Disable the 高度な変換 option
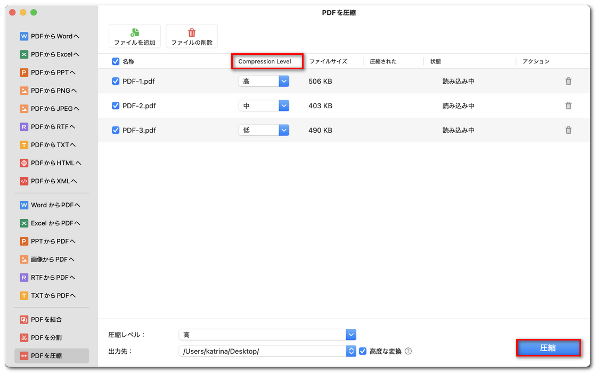Viewport: 596px width, 373px height. point(363,351)
